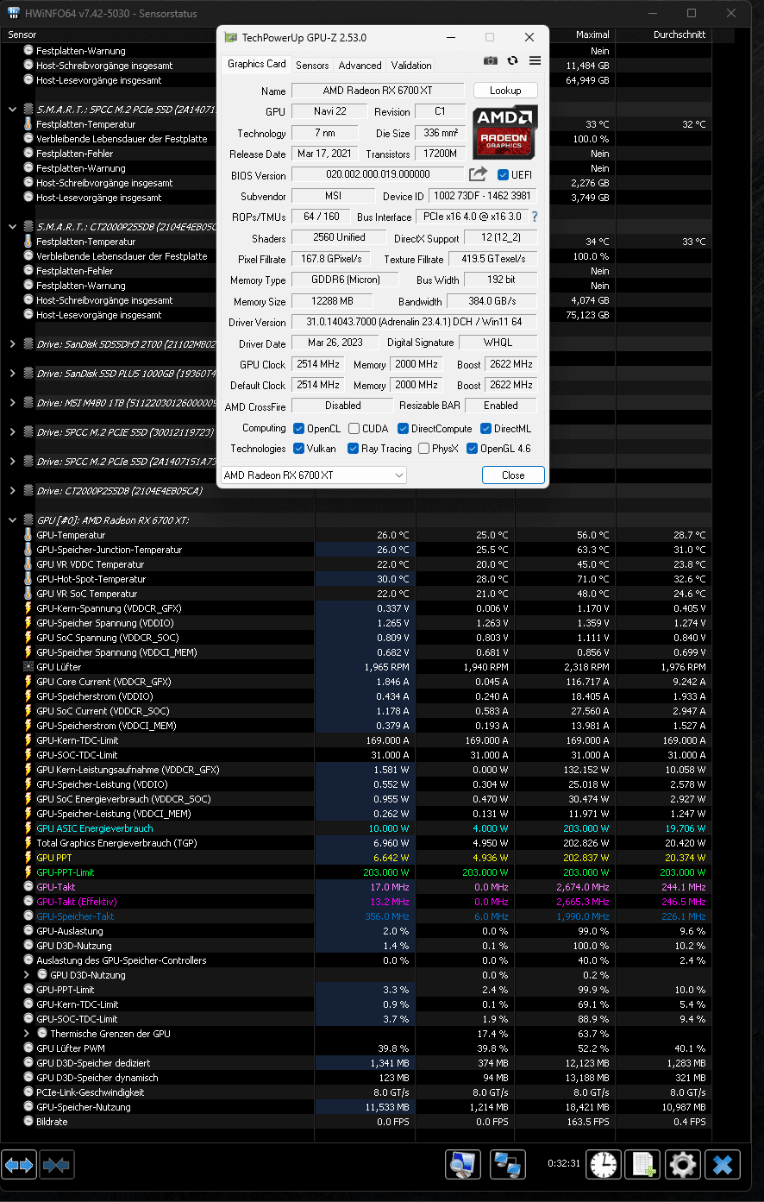Viewport: 764px width, 1202px height.
Task: Toggle the DirectCompute checkbox
Action: click(403, 429)
